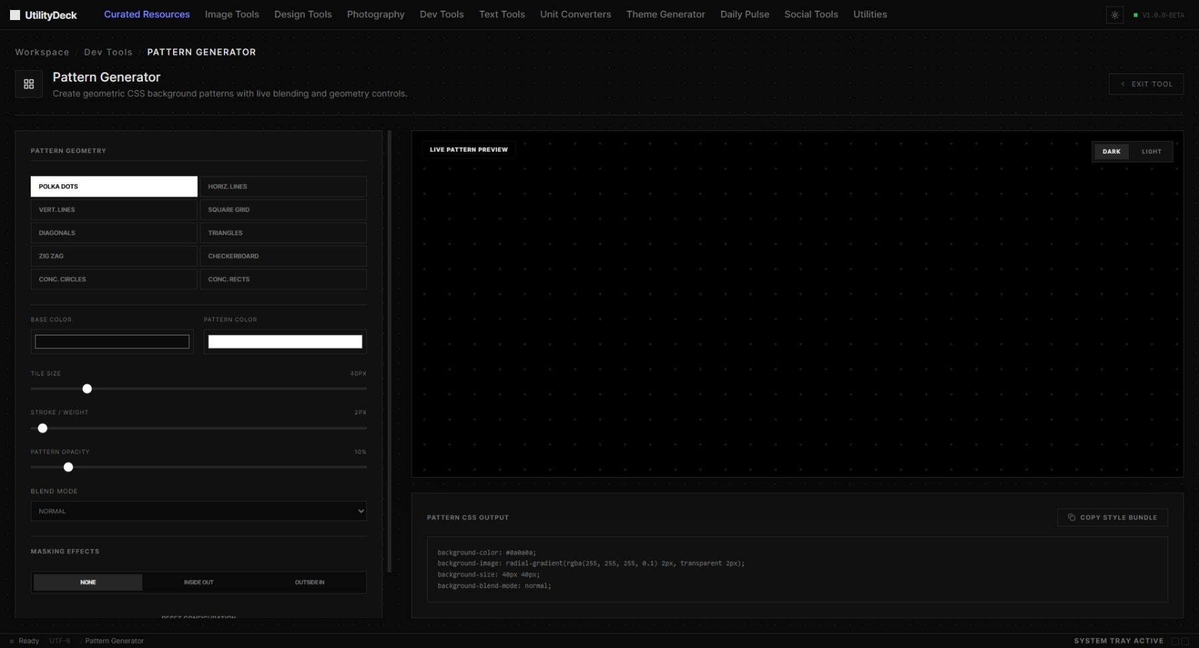Screen dimensions: 1199x648
Task: Choose the Checkerboard pattern option
Action: point(283,256)
